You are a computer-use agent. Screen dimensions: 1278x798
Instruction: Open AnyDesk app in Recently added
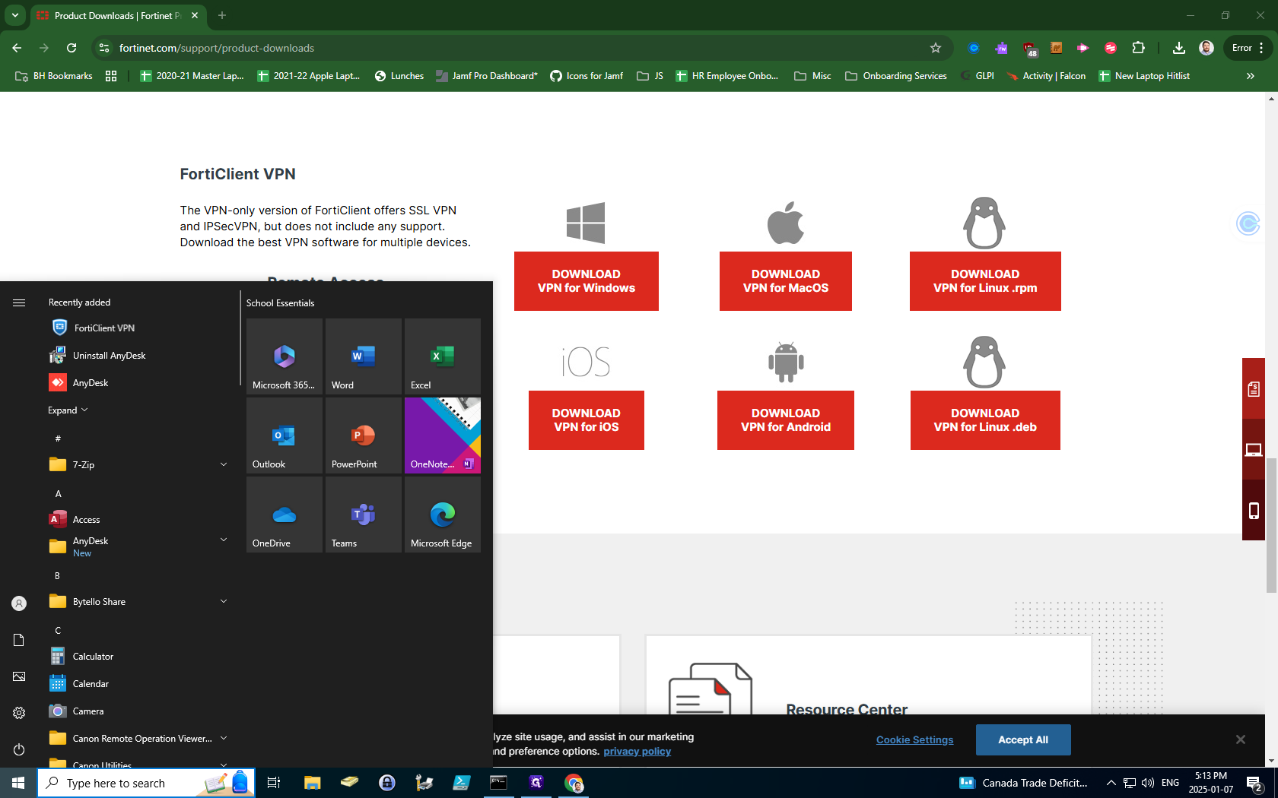[x=79, y=383]
